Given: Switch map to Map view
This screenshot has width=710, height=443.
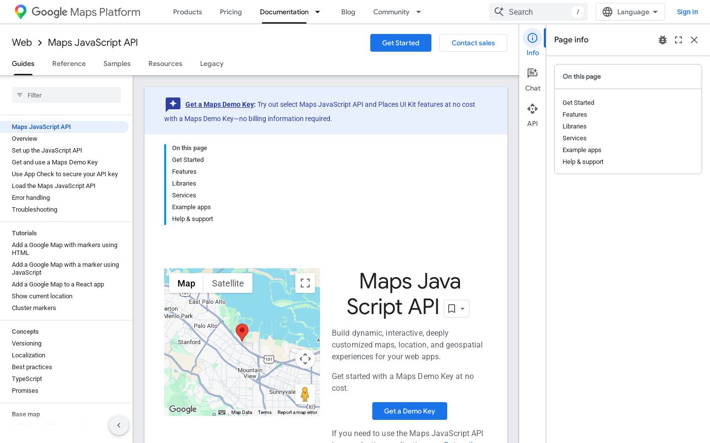Looking at the screenshot, I should [186, 284].
